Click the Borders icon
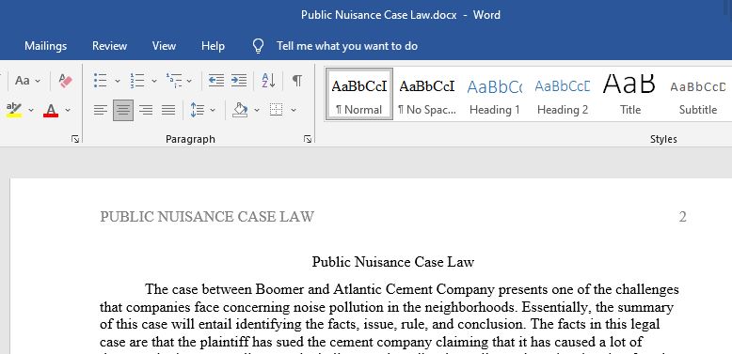This screenshot has height=354, width=732. (x=277, y=110)
